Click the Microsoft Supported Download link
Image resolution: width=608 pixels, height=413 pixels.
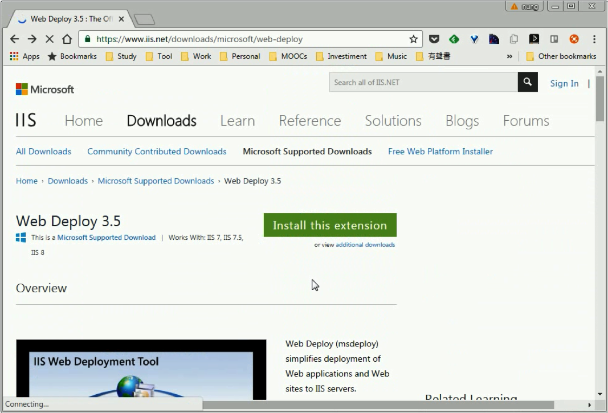[x=106, y=238]
